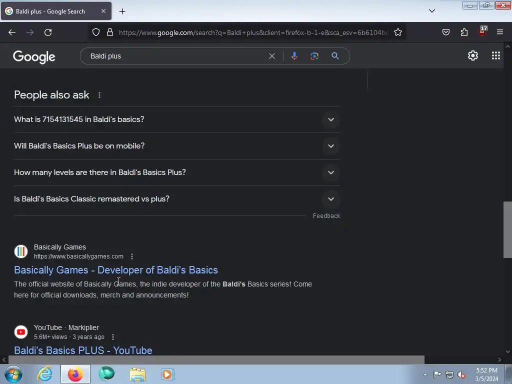Open 'Basically Games - Developer of Baldi's Basics' link
Image resolution: width=512 pixels, height=384 pixels.
click(116, 270)
